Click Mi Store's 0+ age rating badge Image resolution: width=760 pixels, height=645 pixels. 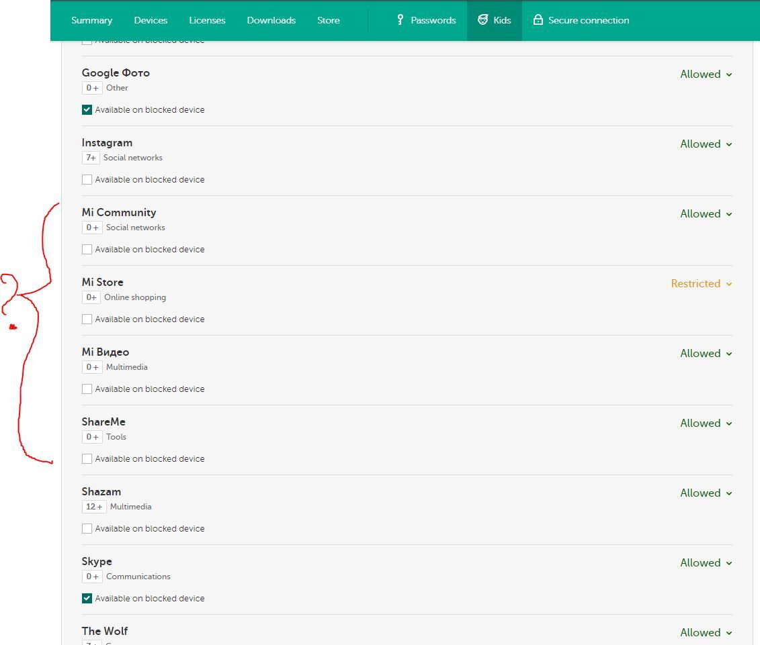point(91,297)
